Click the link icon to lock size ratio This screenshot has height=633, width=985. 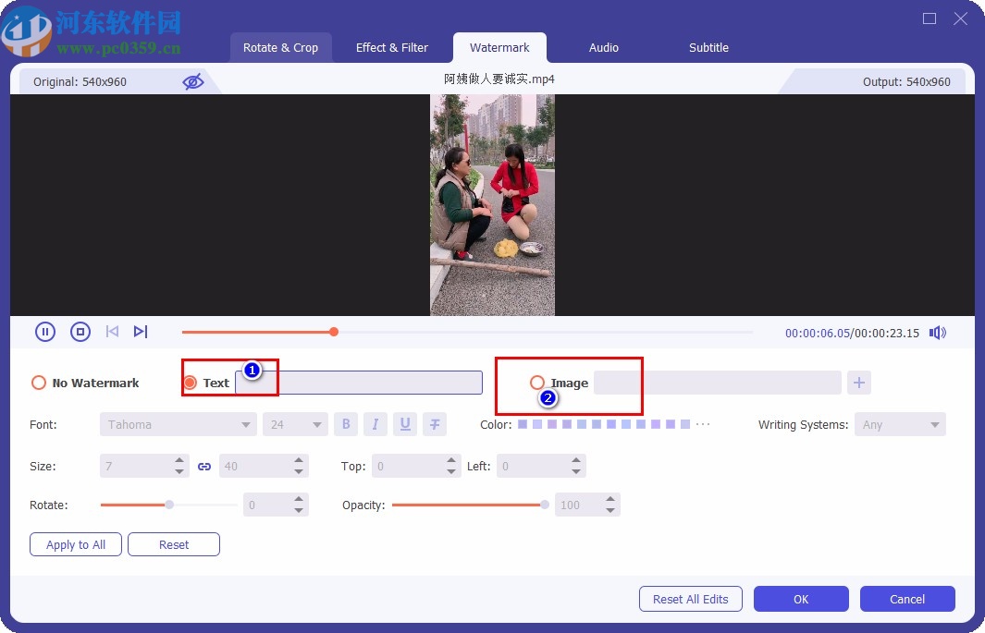pos(204,466)
